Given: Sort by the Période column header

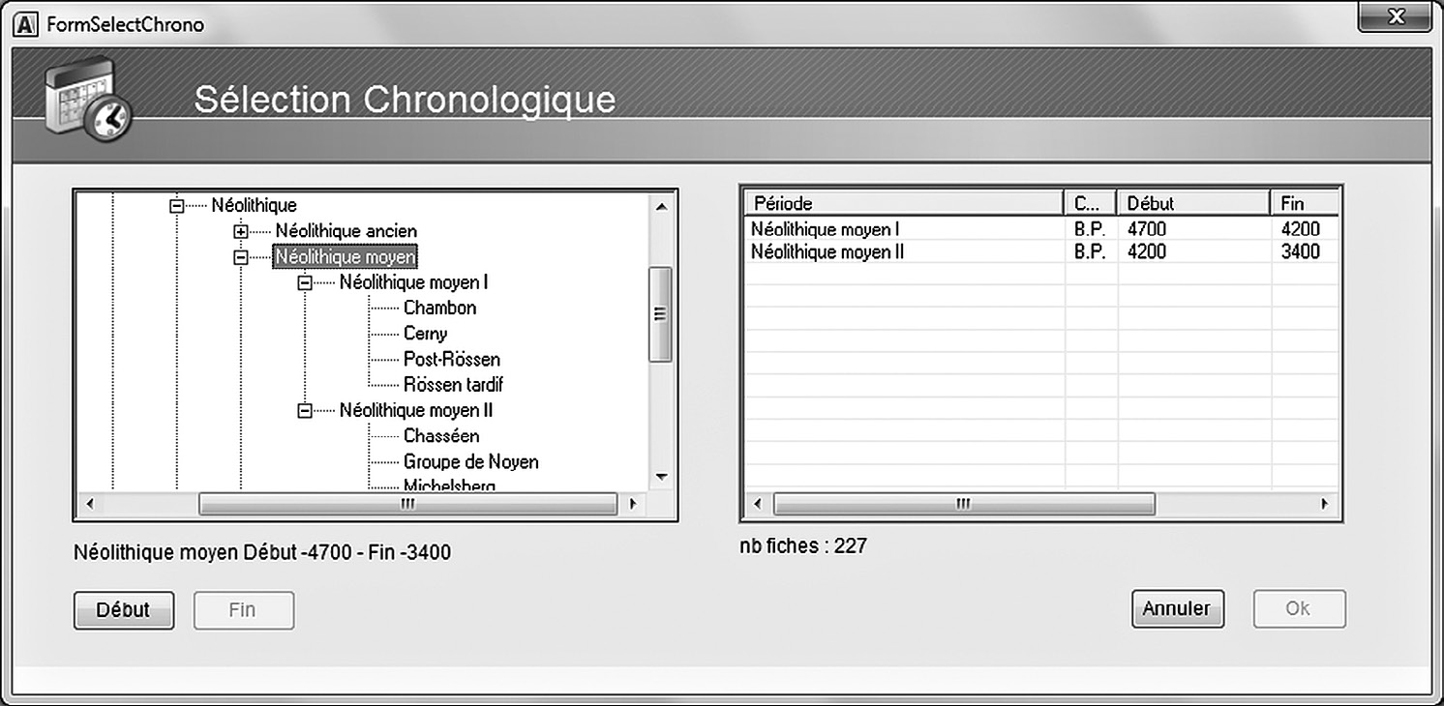Looking at the screenshot, I should (x=904, y=203).
